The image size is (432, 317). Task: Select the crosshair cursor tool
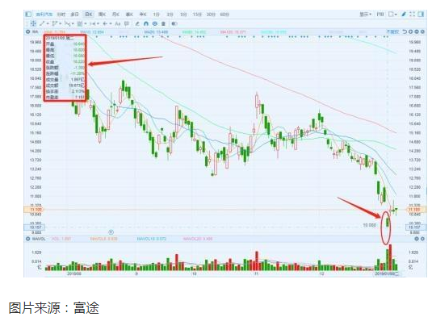34,23
